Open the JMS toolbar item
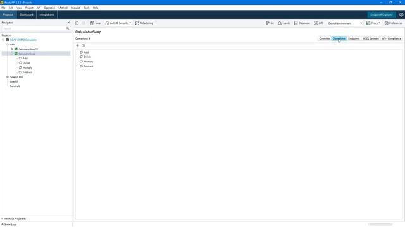The height and width of the screenshot is (227, 405). [318, 23]
